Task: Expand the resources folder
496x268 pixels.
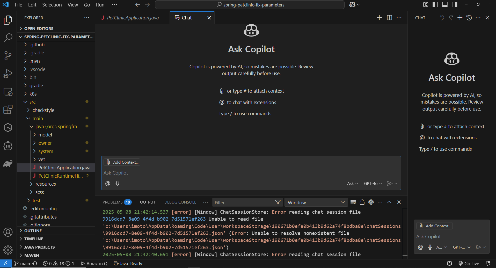Action: tap(56, 184)
